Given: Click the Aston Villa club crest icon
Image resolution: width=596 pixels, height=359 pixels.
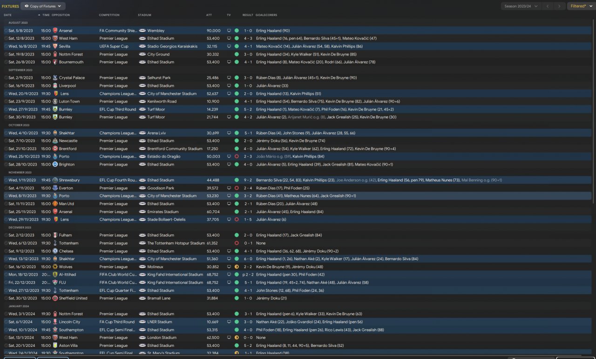Looking at the screenshot, I should [x=55, y=345].
